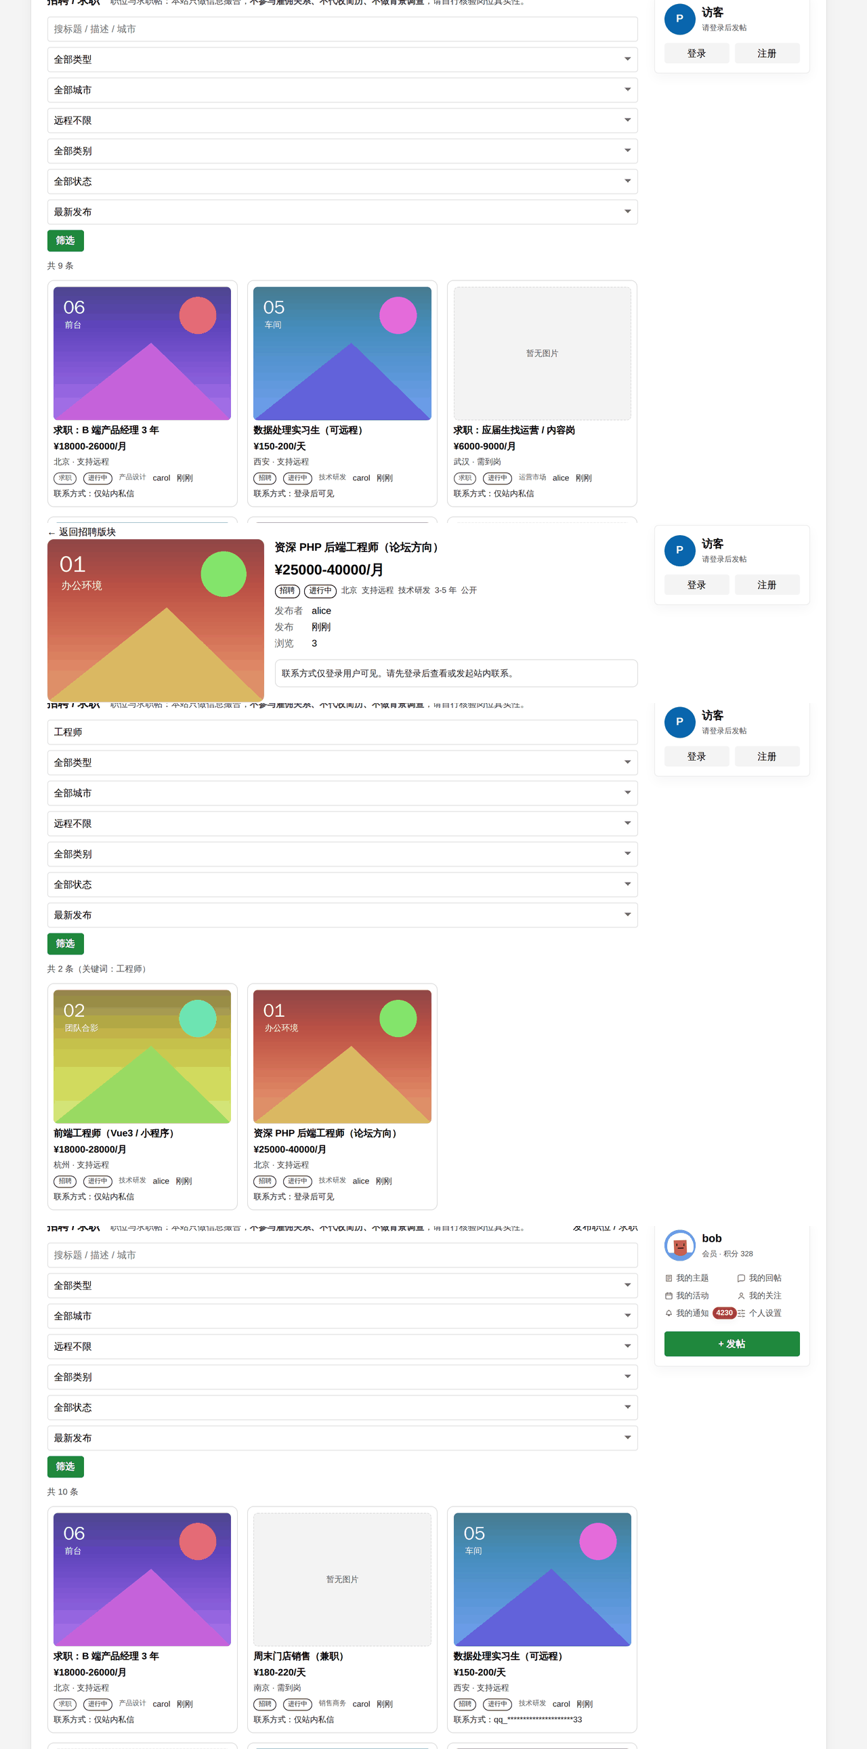The height and width of the screenshot is (1749, 867).
Task: Click 筛选 button above 共 9 条
Action: coord(65,240)
